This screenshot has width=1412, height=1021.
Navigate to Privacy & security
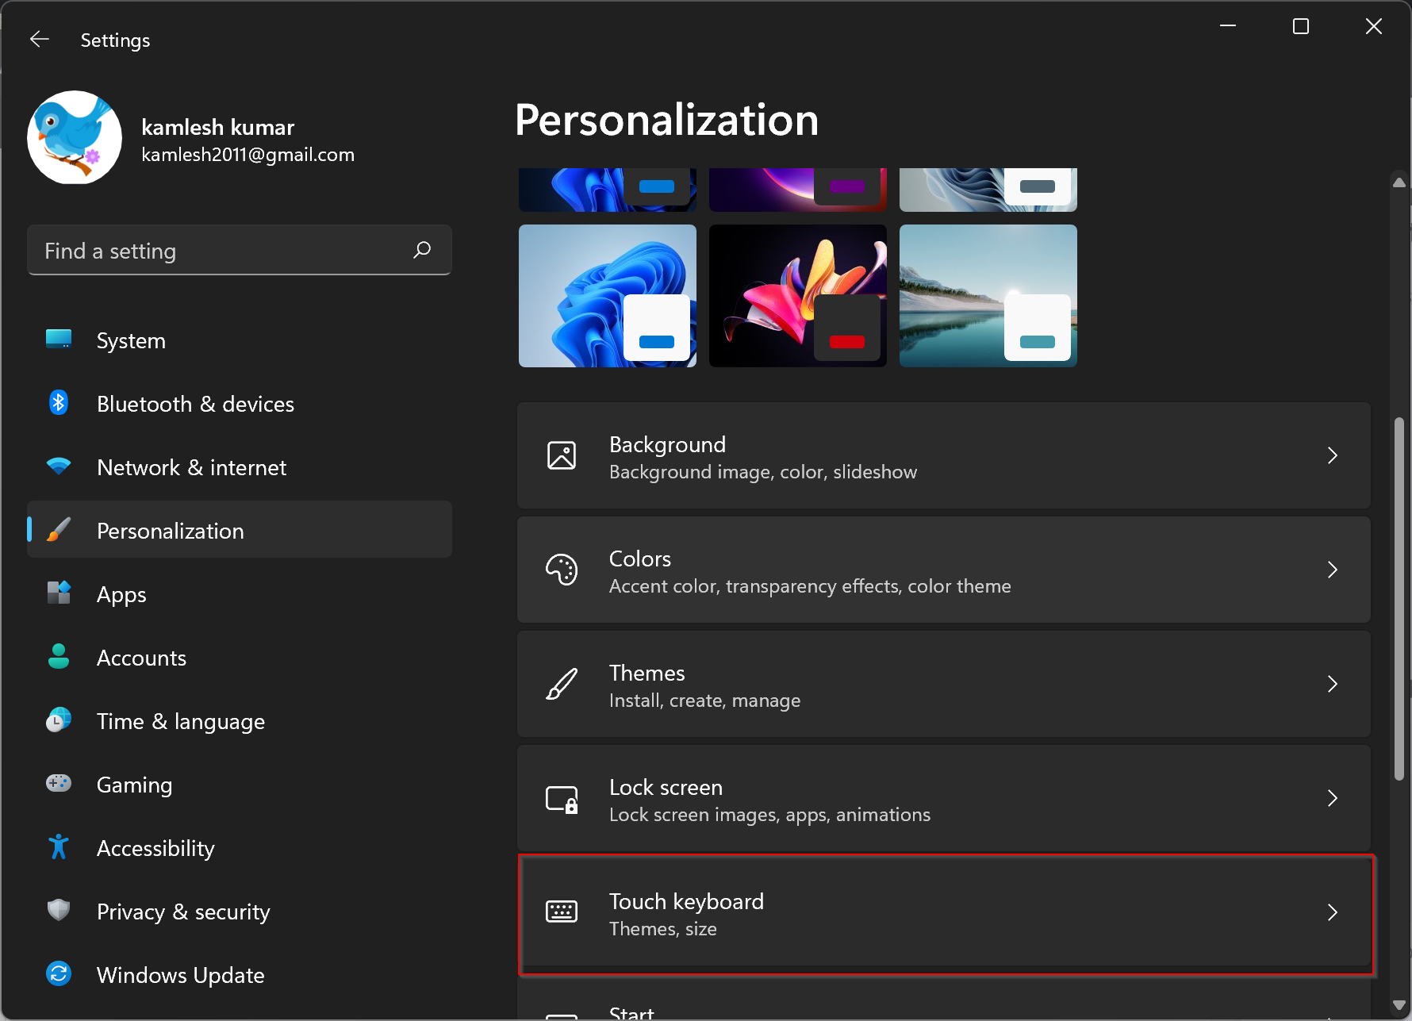point(240,912)
